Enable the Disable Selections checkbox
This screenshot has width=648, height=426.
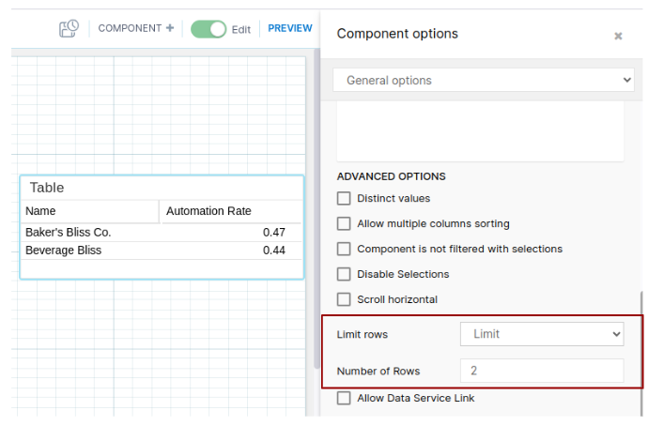(344, 274)
